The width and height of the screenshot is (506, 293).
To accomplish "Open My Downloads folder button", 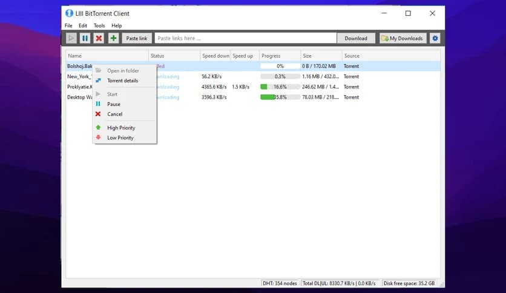I will (402, 38).
